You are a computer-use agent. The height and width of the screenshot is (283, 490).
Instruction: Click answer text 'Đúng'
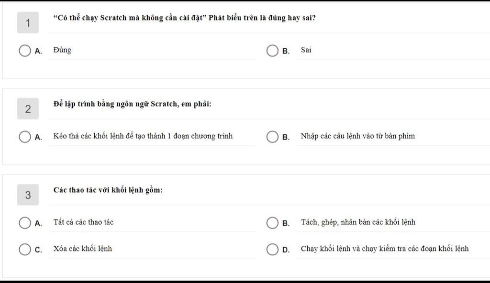point(62,50)
